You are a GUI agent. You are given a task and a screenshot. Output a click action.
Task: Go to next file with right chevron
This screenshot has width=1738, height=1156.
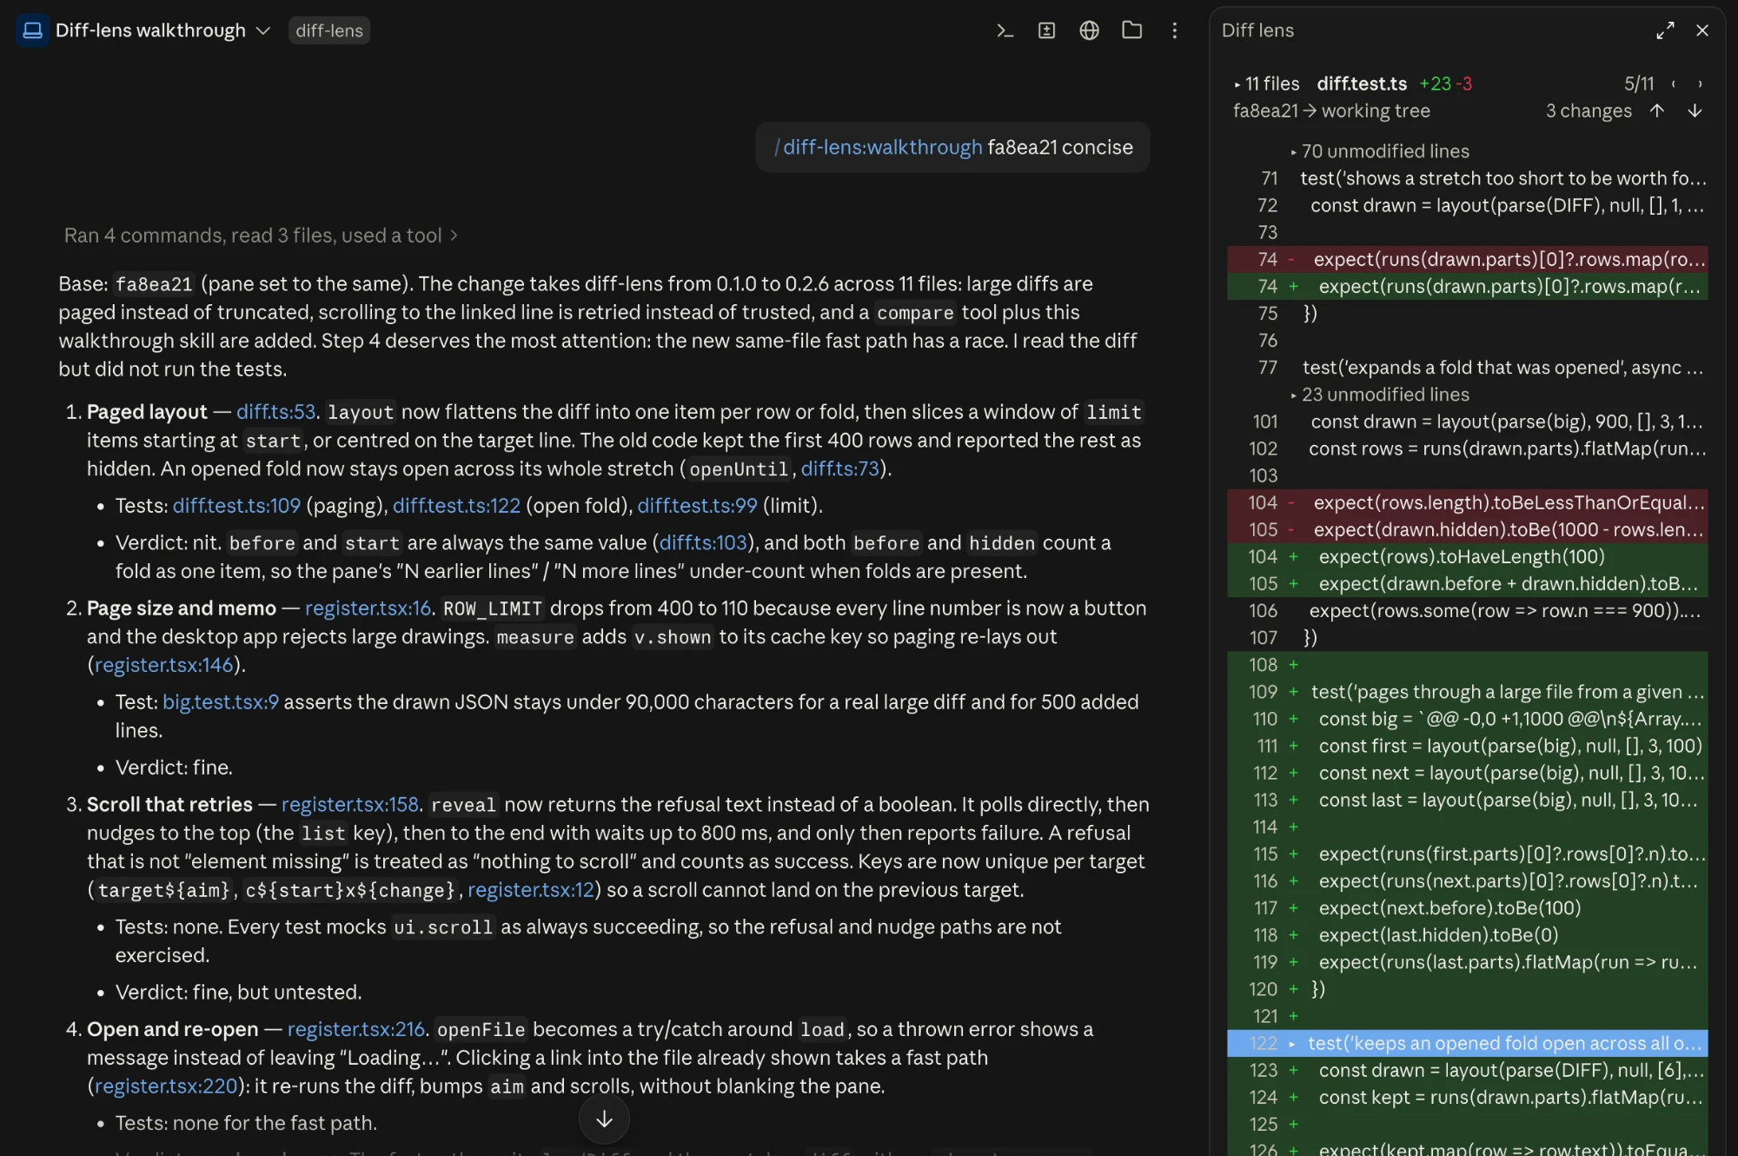[x=1700, y=84]
